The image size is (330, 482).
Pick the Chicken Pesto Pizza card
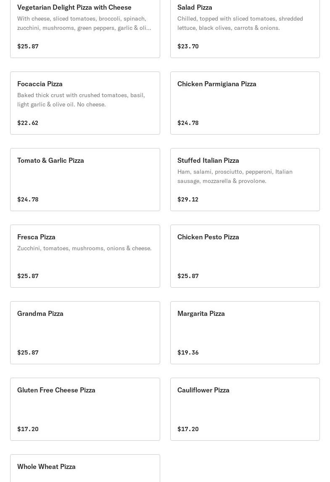click(245, 256)
